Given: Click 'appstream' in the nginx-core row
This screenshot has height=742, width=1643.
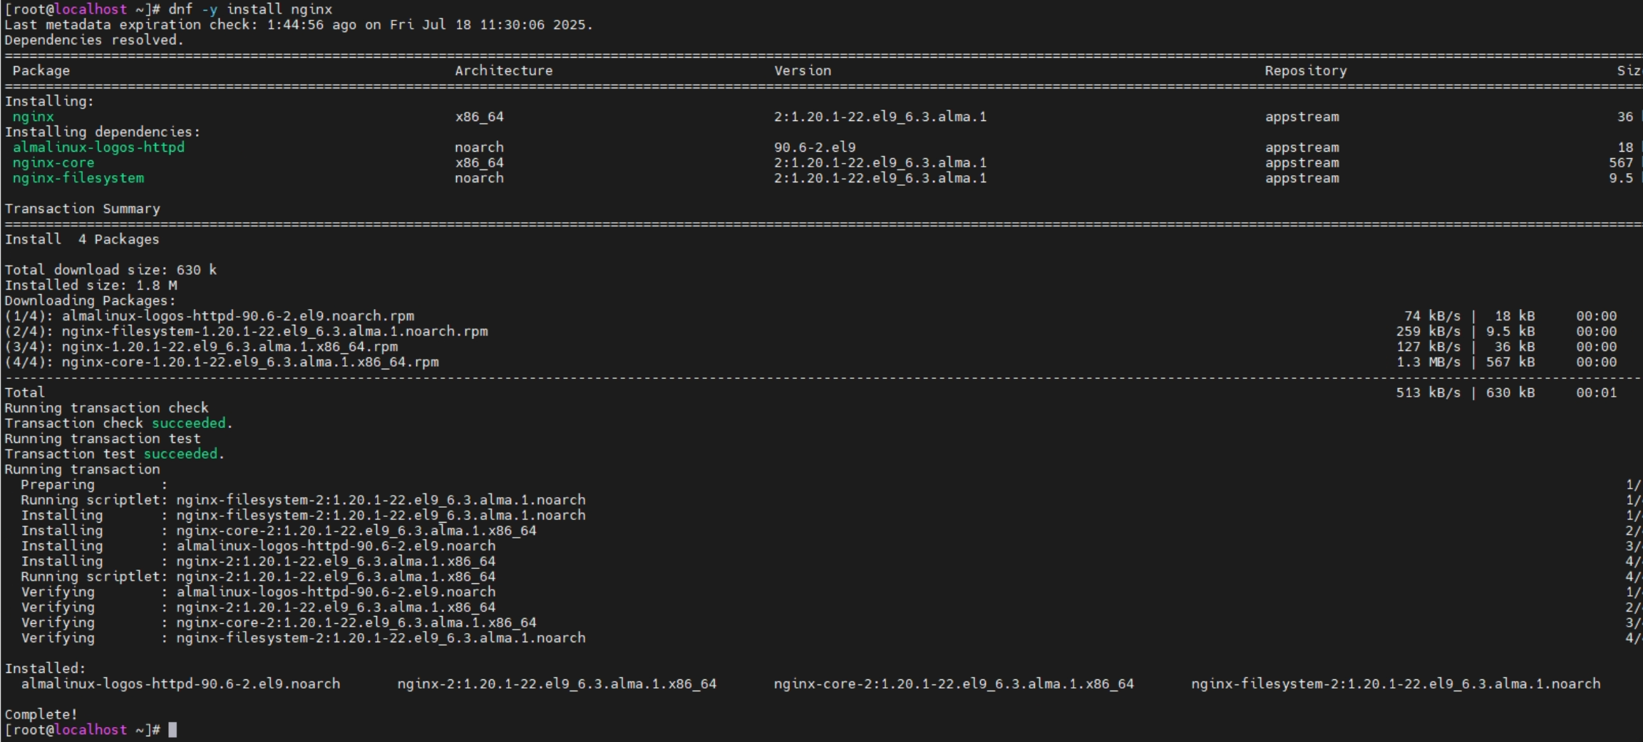Looking at the screenshot, I should [1302, 163].
